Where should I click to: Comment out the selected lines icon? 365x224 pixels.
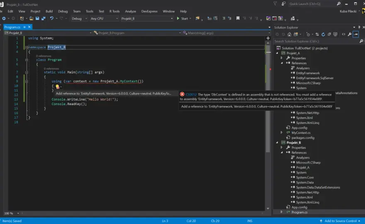coord(224,18)
